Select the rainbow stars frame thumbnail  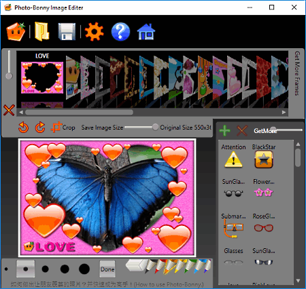pos(220,77)
